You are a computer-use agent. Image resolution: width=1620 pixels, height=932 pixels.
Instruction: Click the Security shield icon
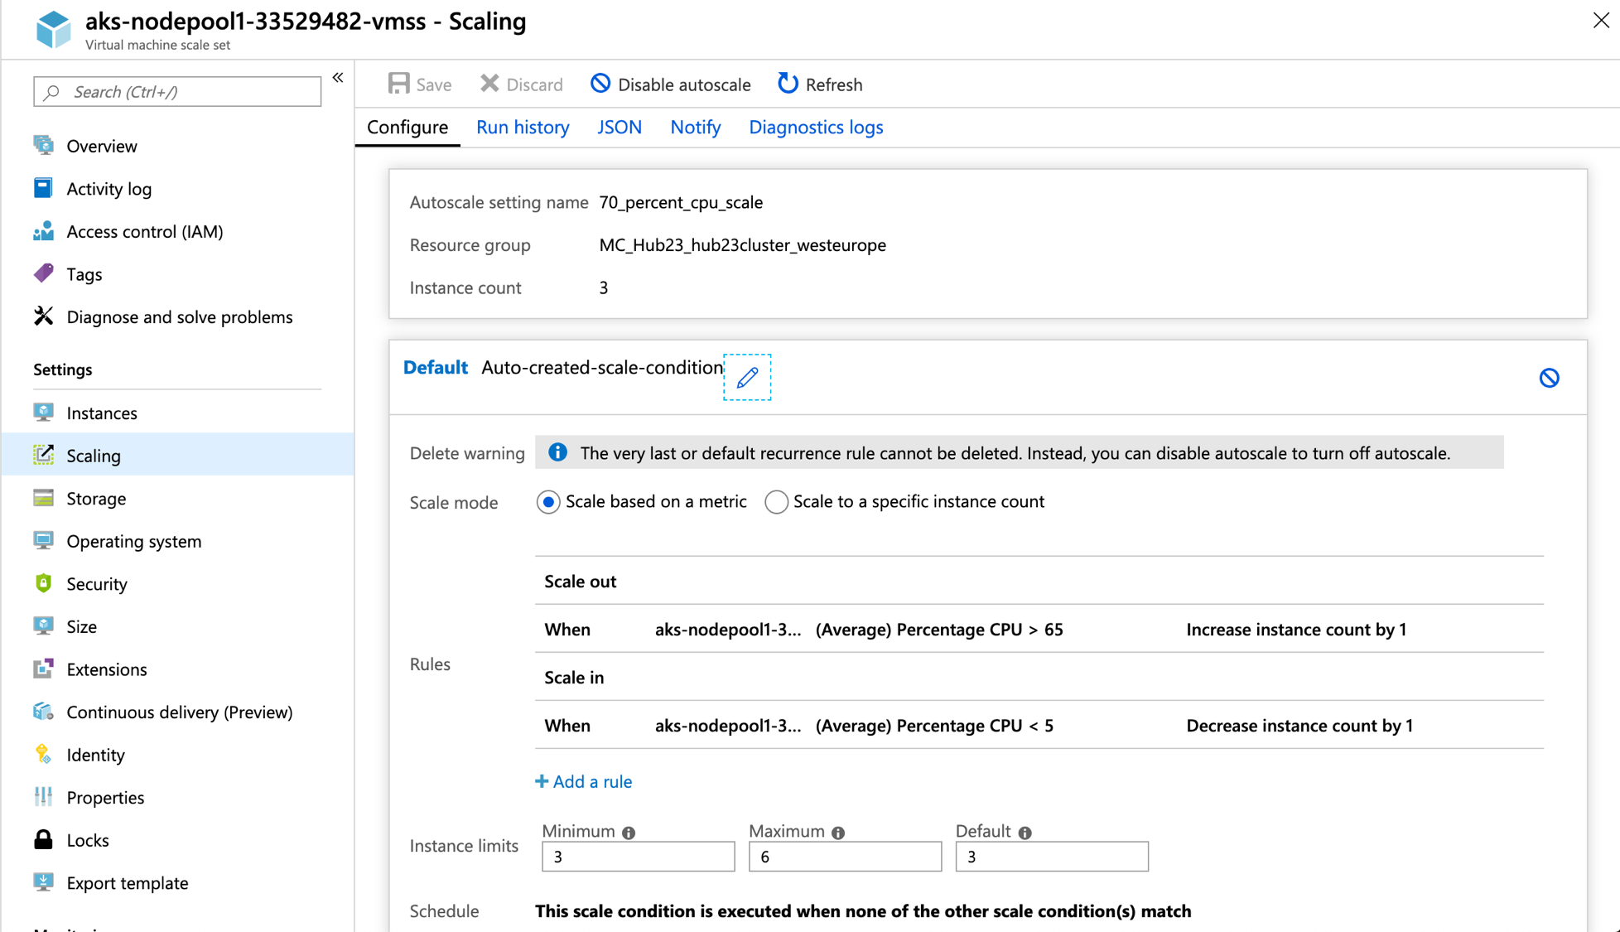[x=44, y=583]
